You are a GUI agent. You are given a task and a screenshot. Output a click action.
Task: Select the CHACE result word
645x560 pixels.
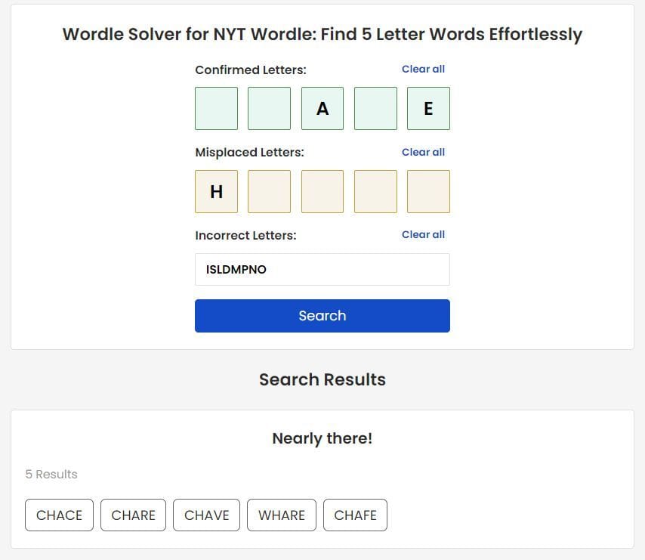click(59, 515)
